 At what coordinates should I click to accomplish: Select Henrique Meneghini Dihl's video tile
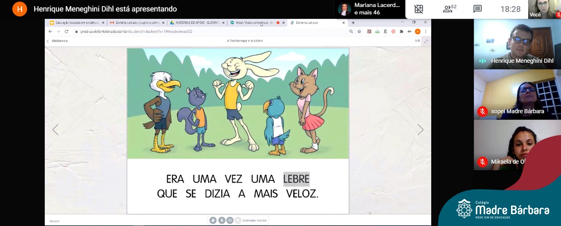517,44
